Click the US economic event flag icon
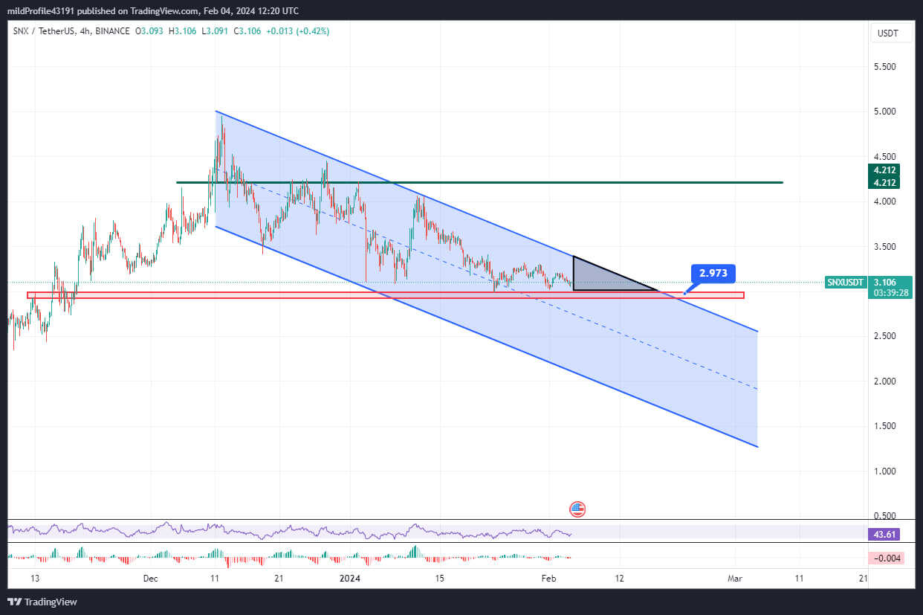The width and height of the screenshot is (923, 615). pyautogui.click(x=577, y=509)
